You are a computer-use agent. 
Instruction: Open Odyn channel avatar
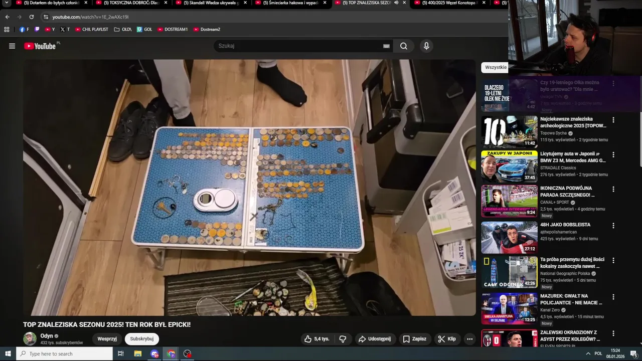click(30, 339)
